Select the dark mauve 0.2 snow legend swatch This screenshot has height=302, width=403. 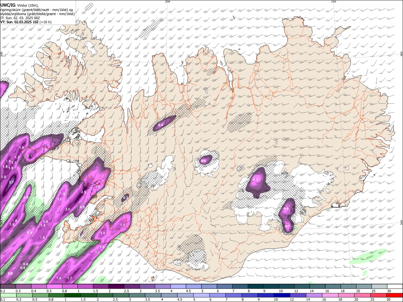pos(8,287)
